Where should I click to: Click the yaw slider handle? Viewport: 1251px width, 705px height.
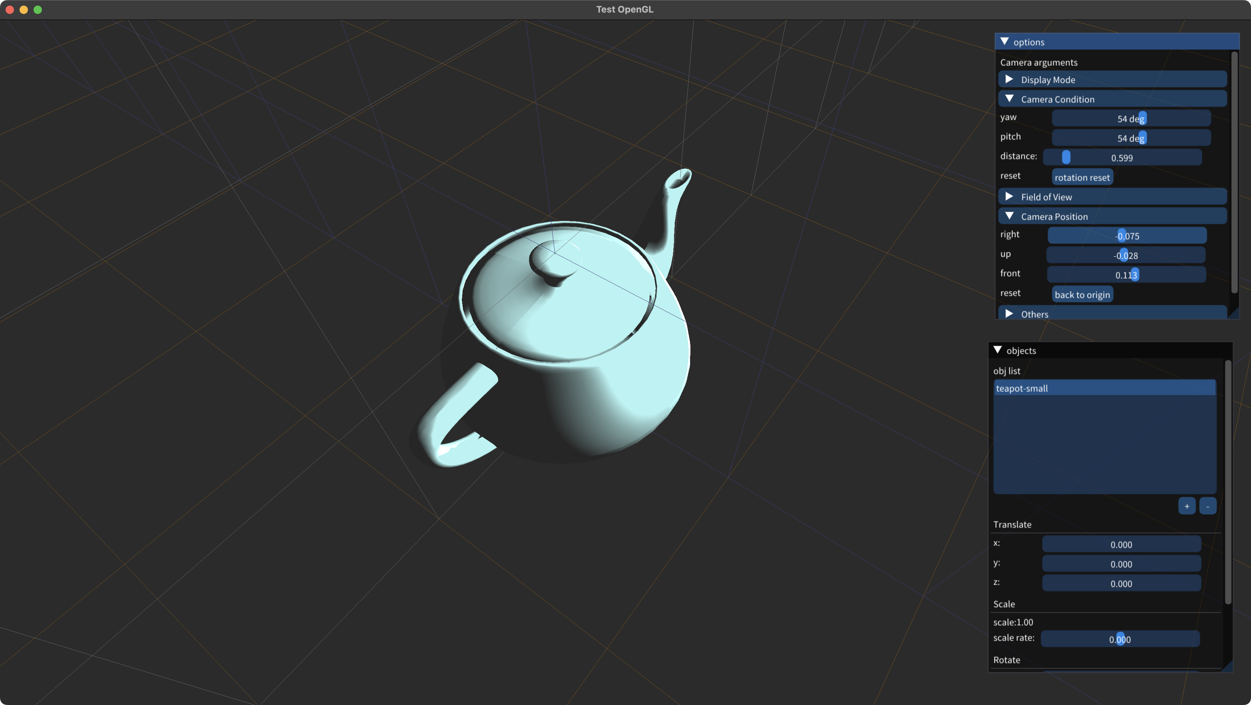(x=1142, y=118)
